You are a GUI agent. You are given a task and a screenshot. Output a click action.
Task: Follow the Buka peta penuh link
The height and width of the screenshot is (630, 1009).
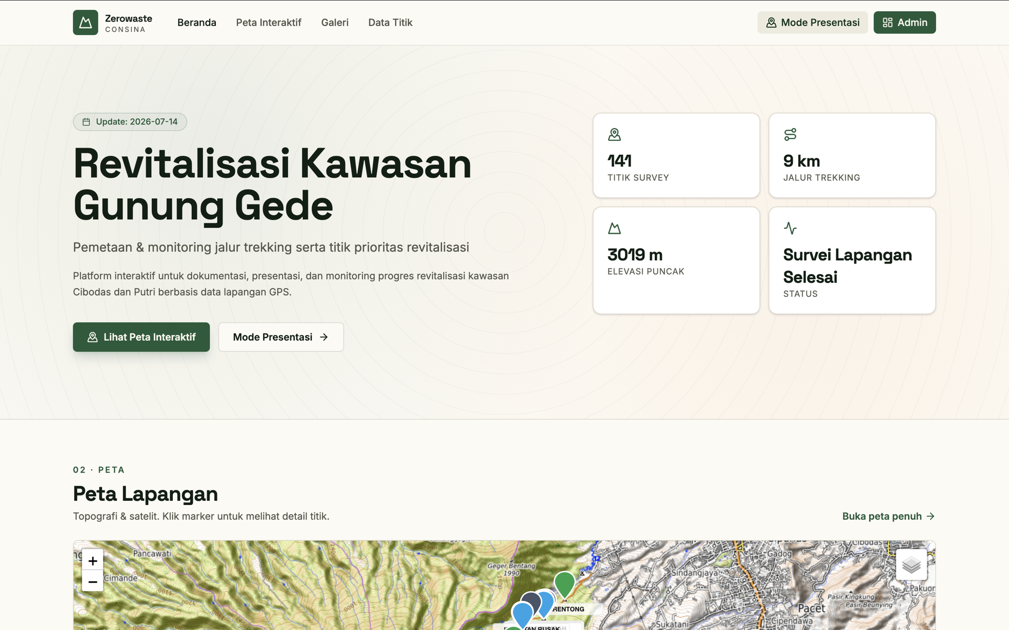[x=888, y=516]
